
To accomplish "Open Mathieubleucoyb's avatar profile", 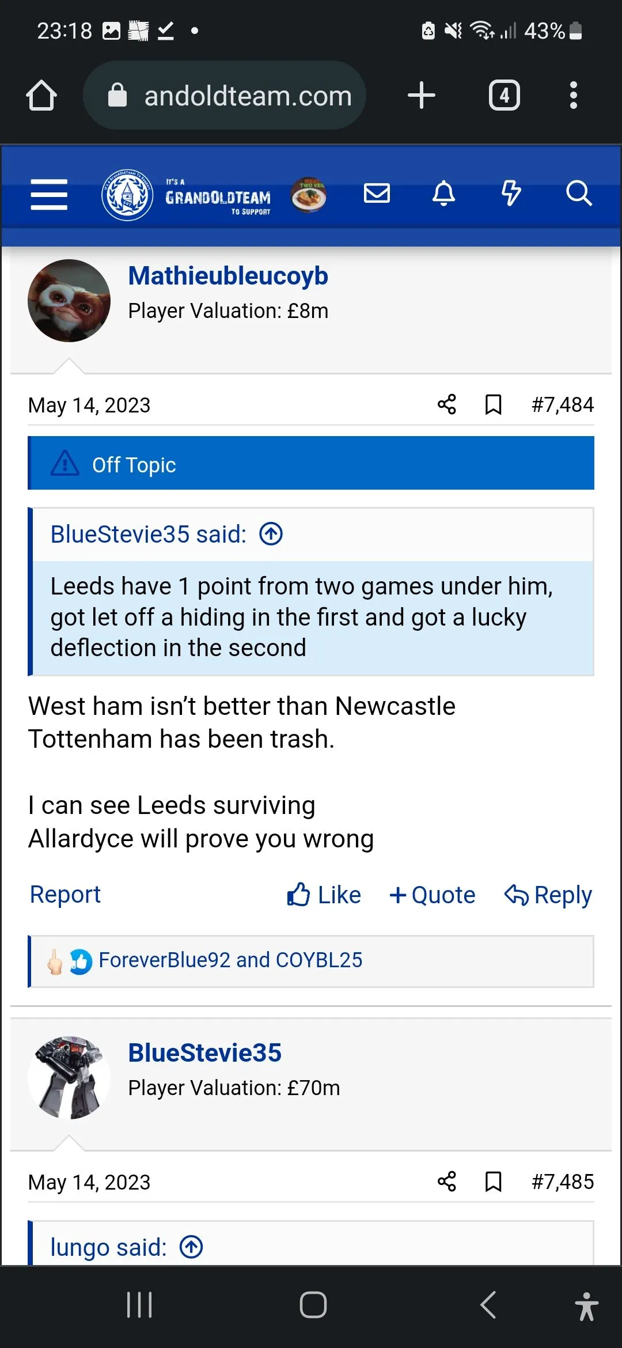I will (69, 301).
